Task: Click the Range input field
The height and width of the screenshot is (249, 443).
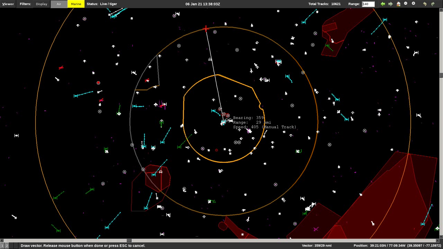Action: (368, 4)
